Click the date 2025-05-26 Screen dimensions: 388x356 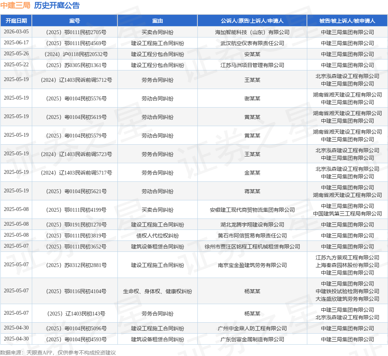pos(16,53)
